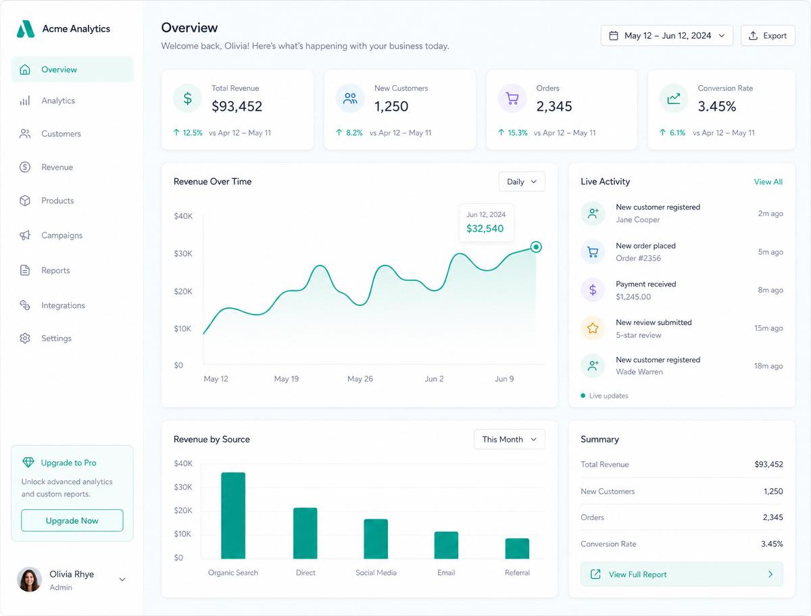Click the Upgrade Now button

[x=72, y=521]
